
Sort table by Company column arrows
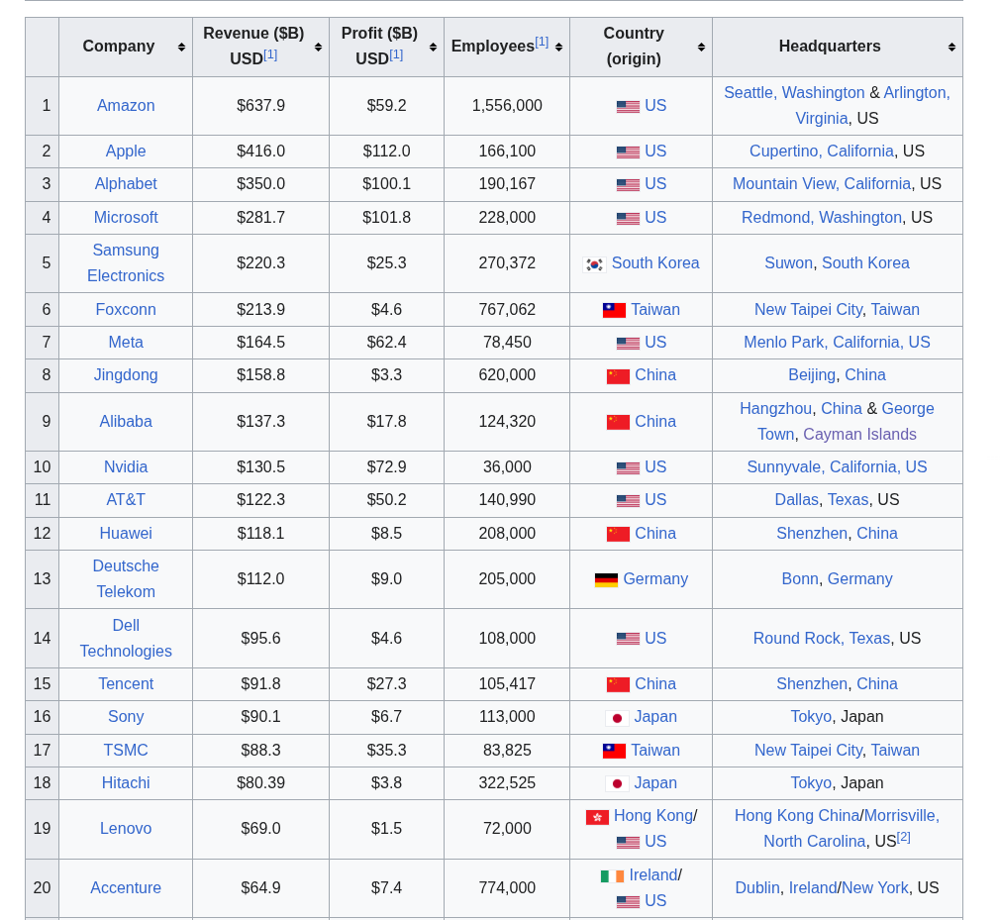182,48
